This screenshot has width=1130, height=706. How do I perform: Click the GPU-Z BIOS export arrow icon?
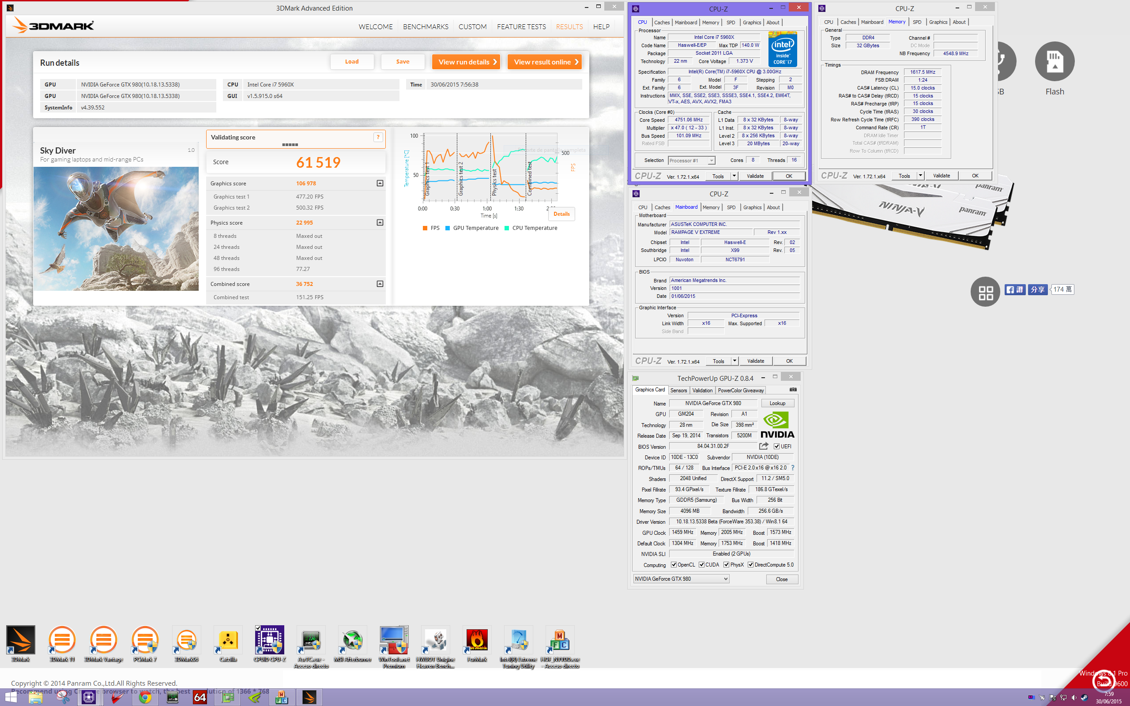click(x=764, y=447)
